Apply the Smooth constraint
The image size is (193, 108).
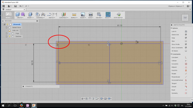186,87
